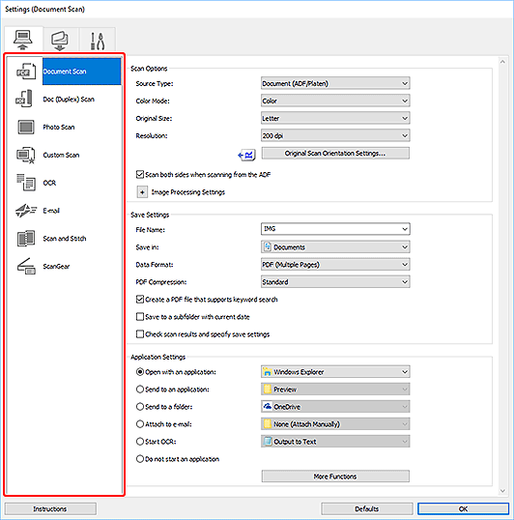Select the Send to a folder radio button
This screenshot has width=514, height=520.
[140, 407]
